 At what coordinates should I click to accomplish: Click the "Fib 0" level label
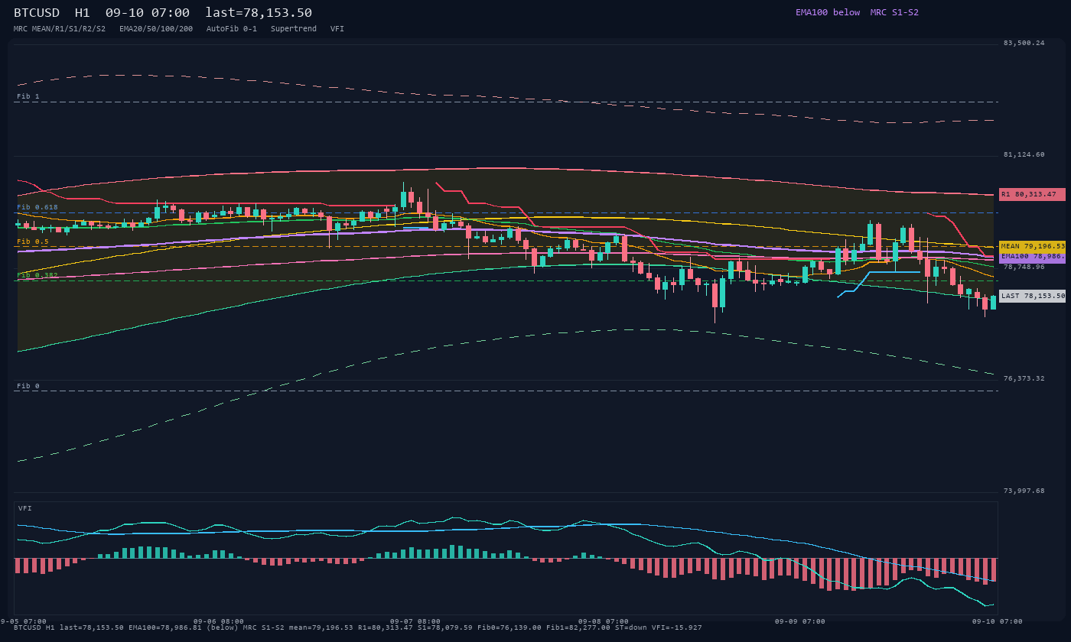(x=28, y=386)
